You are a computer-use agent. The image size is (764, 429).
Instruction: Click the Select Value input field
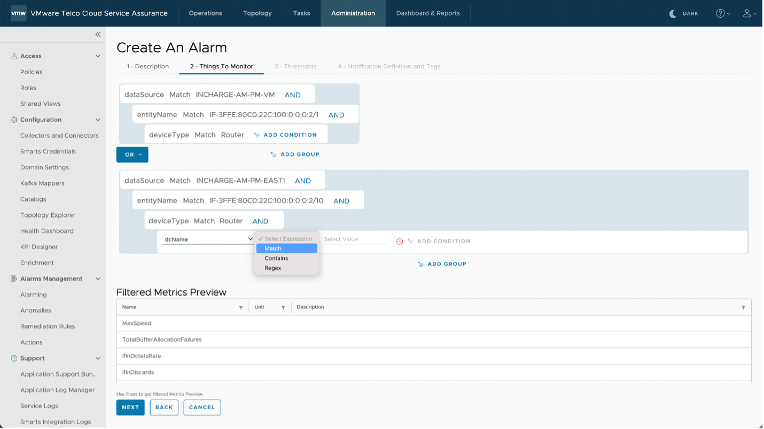(x=355, y=239)
